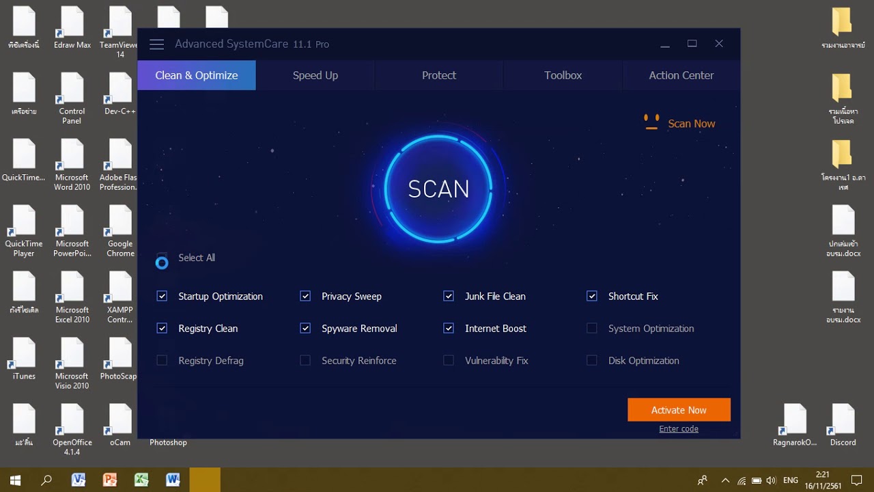Start the big circular SCAN button

pos(438,189)
